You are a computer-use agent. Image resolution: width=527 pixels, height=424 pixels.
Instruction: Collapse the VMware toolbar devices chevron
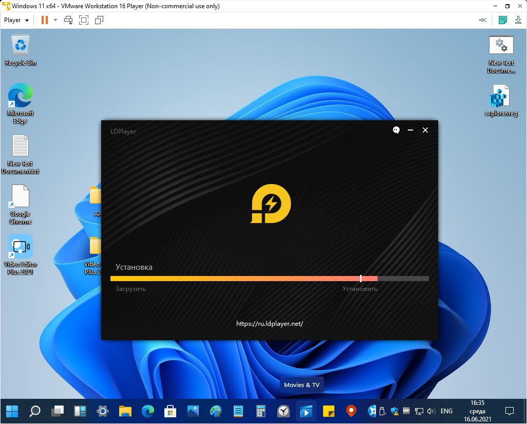[x=483, y=20]
